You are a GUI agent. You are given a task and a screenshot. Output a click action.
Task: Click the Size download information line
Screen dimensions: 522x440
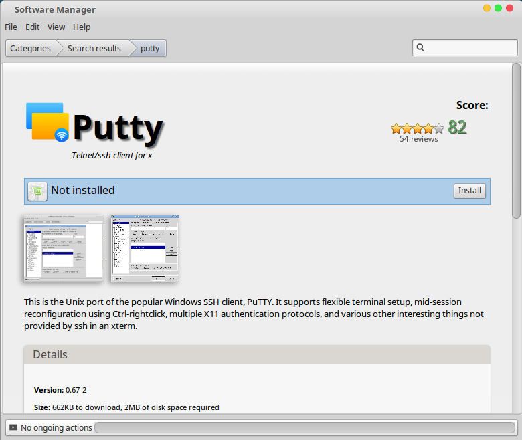tap(126, 407)
